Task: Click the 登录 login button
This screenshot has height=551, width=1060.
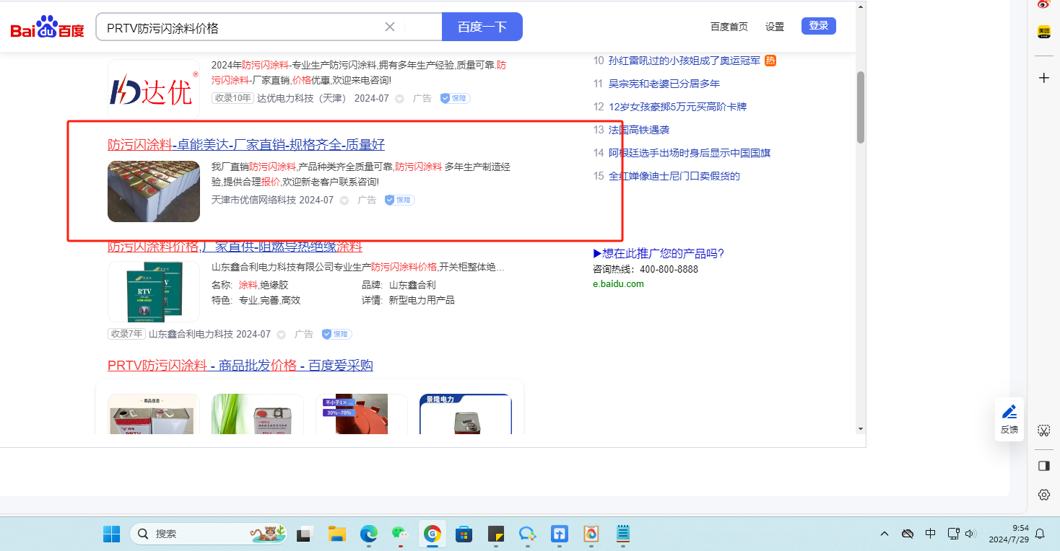Action: point(819,26)
